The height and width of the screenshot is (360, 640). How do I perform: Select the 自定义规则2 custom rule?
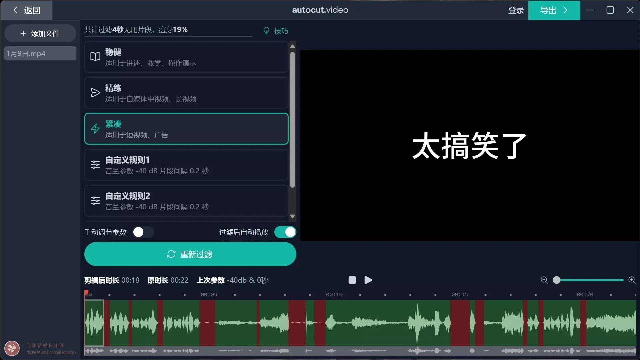pyautogui.click(x=186, y=201)
